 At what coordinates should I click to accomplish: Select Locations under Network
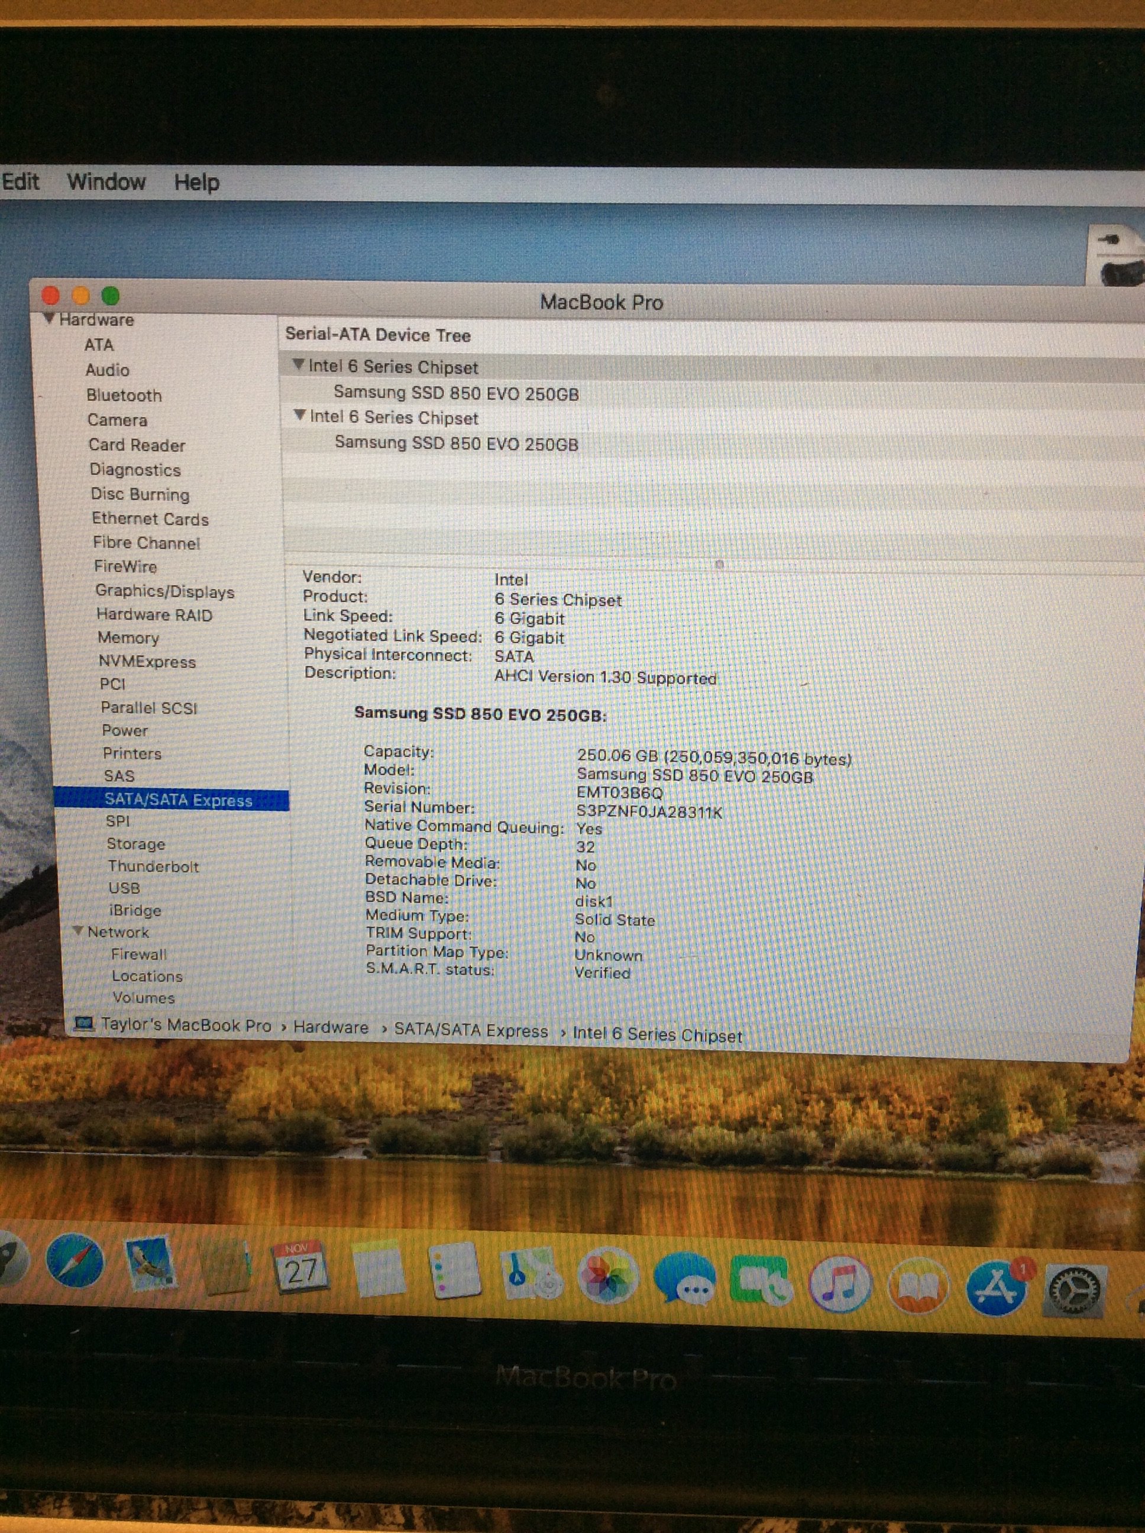(x=147, y=976)
